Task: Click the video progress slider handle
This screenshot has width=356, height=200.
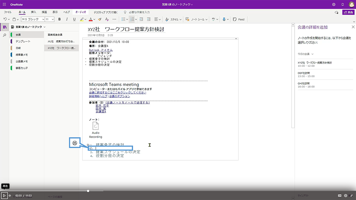Action: [x=88, y=191]
